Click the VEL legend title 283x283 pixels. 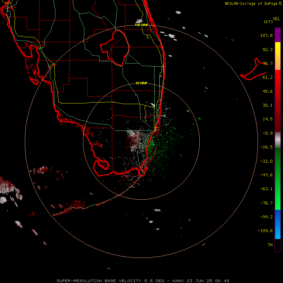pyautogui.click(x=276, y=19)
